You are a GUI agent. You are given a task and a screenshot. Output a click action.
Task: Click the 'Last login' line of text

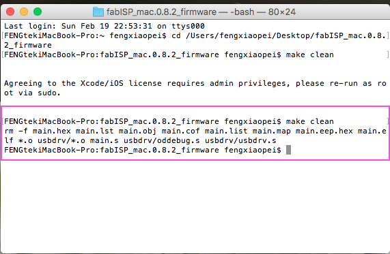pyautogui.click(x=105, y=26)
